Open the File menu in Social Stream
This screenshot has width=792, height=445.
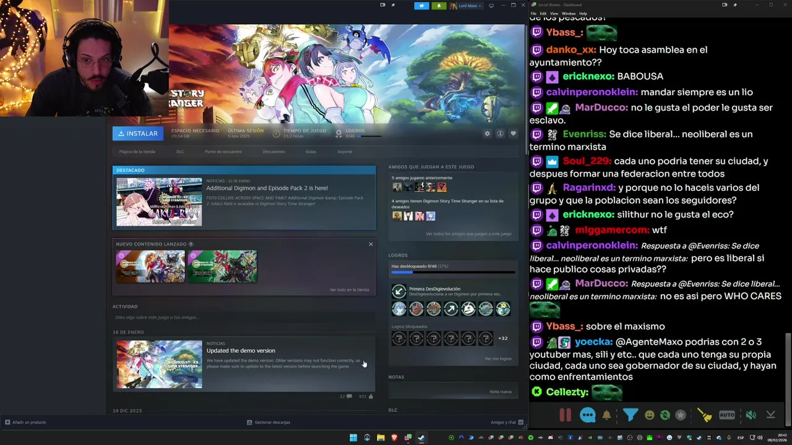coord(533,14)
